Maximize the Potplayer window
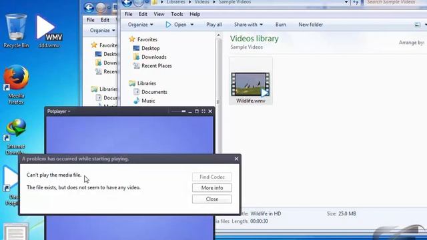The image size is (427, 240). [x=197, y=111]
